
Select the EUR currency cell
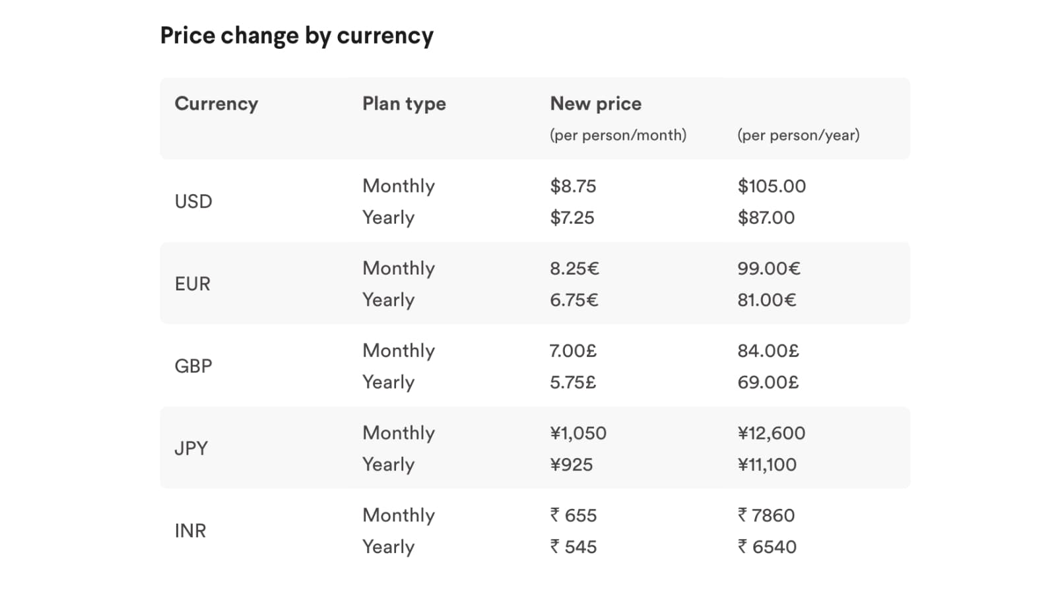click(x=193, y=284)
